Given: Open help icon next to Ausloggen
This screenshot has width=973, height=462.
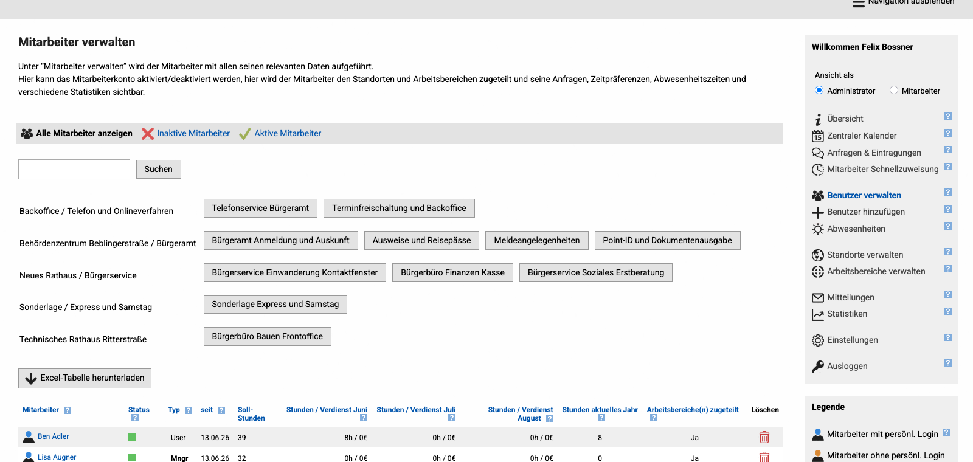Looking at the screenshot, I should 947,363.
